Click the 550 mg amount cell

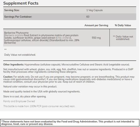point(96,38)
